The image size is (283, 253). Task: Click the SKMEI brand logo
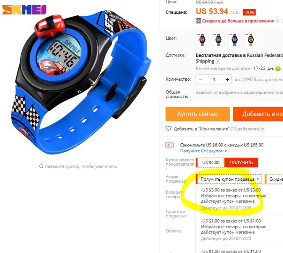coord(24,10)
